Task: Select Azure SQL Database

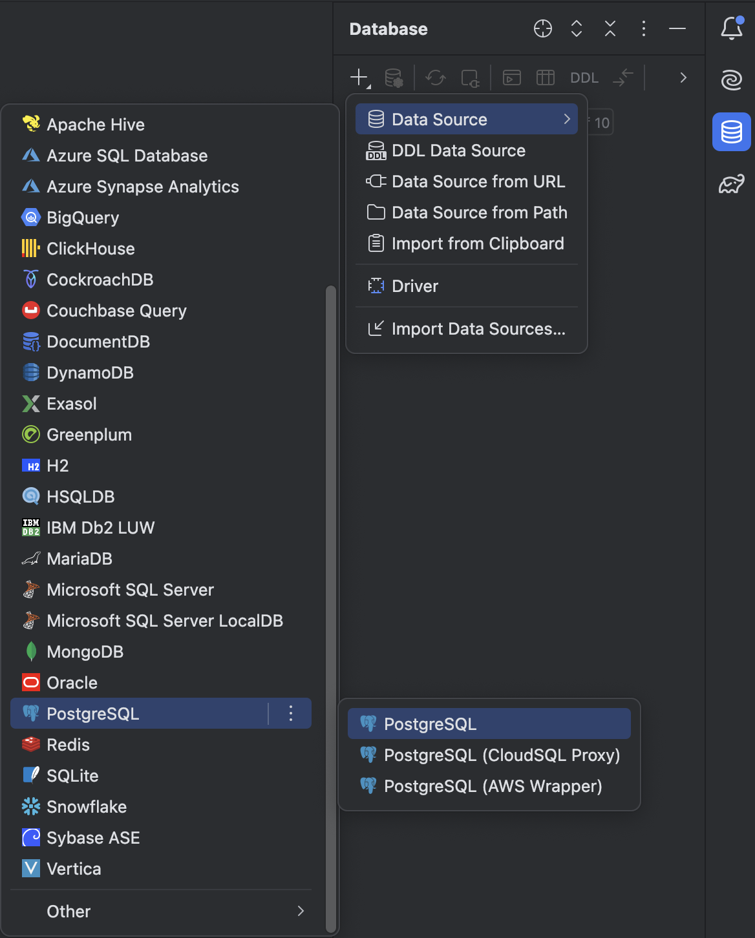Action: point(161,156)
